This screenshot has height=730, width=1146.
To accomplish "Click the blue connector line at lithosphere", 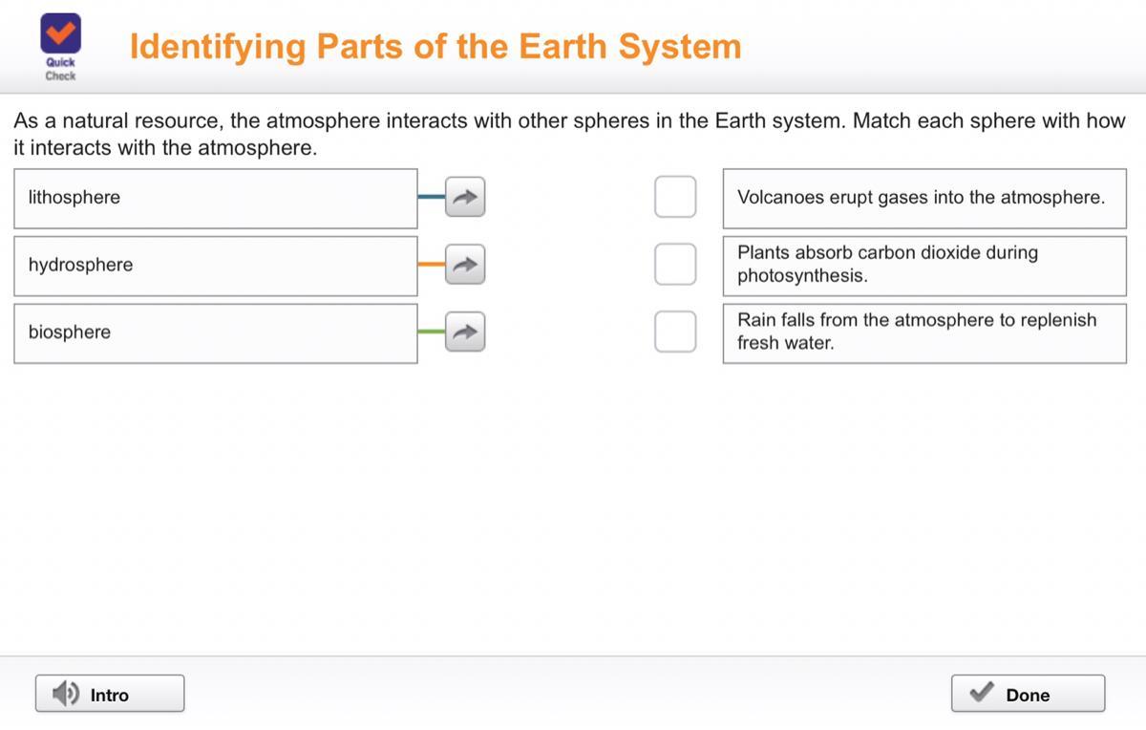I will [431, 197].
